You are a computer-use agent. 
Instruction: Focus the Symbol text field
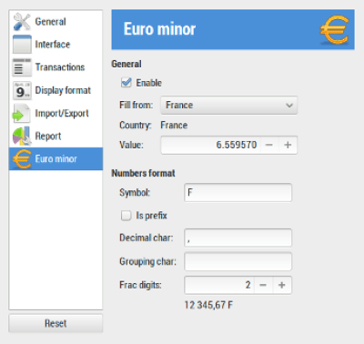tap(238, 192)
